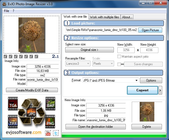Open the Resample Filter Lanczos3 dropdown
This screenshot has width=169, height=140.
pyautogui.click(x=78, y=64)
